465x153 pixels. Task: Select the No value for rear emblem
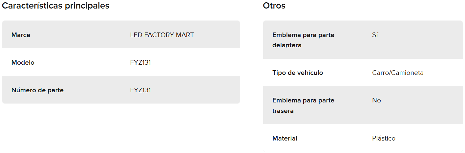(376, 100)
